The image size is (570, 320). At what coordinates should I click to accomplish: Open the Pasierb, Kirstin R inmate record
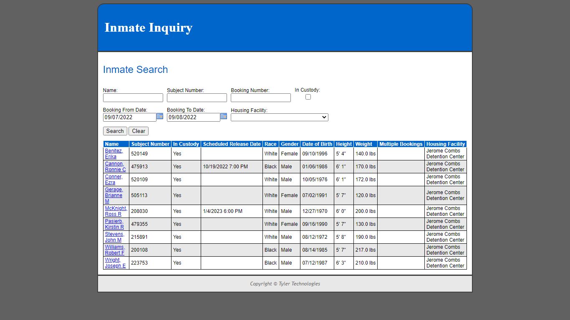coord(114,224)
